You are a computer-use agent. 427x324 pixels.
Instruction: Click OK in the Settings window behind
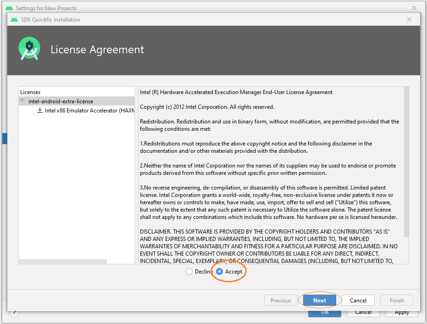click(x=325, y=313)
